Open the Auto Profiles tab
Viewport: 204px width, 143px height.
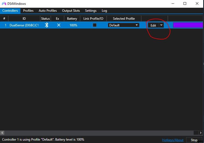48,11
